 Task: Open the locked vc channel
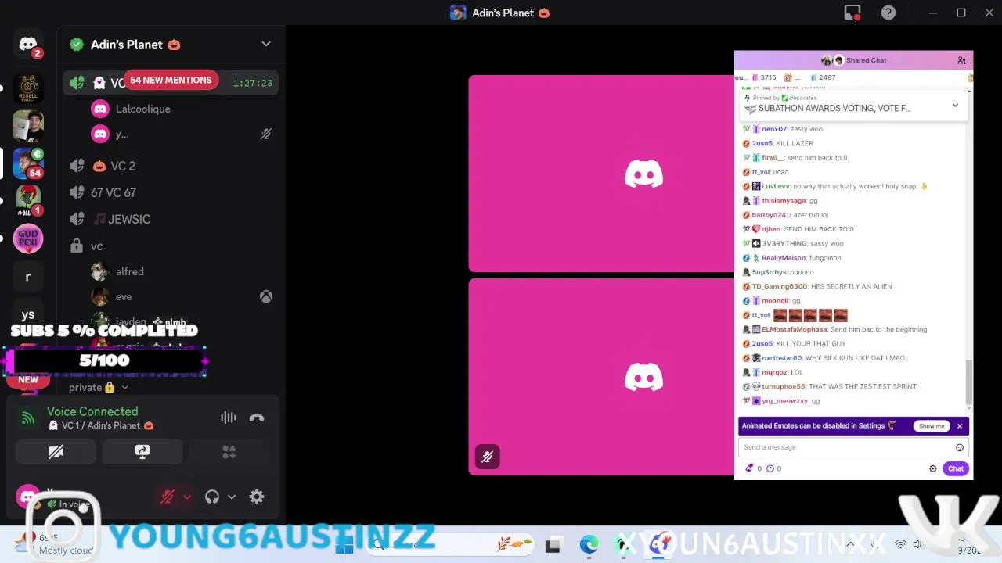pyautogui.click(x=171, y=246)
